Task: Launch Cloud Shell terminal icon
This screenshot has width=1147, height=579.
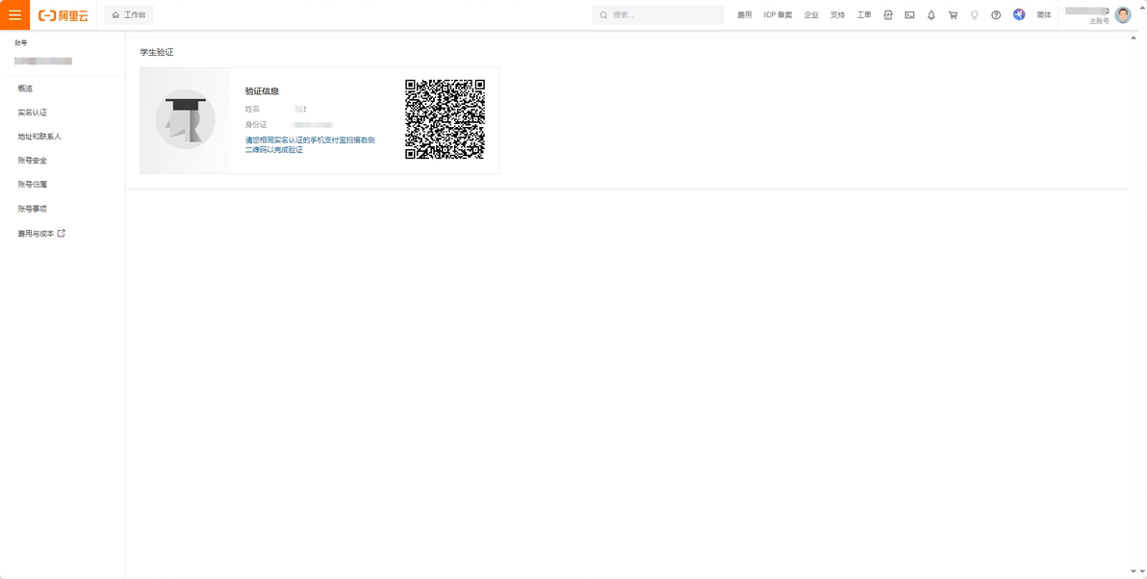Action: coord(909,14)
